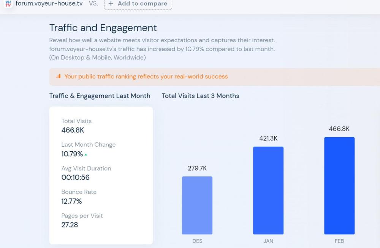
Task: Click the JAN bar in visits chart
Action: [268, 190]
